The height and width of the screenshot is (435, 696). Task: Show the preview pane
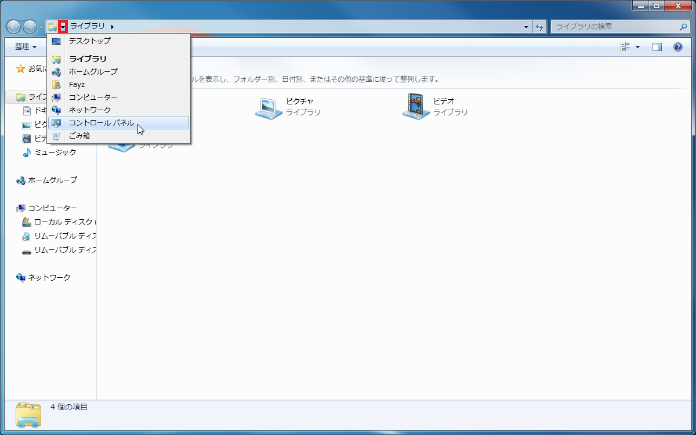(x=657, y=47)
